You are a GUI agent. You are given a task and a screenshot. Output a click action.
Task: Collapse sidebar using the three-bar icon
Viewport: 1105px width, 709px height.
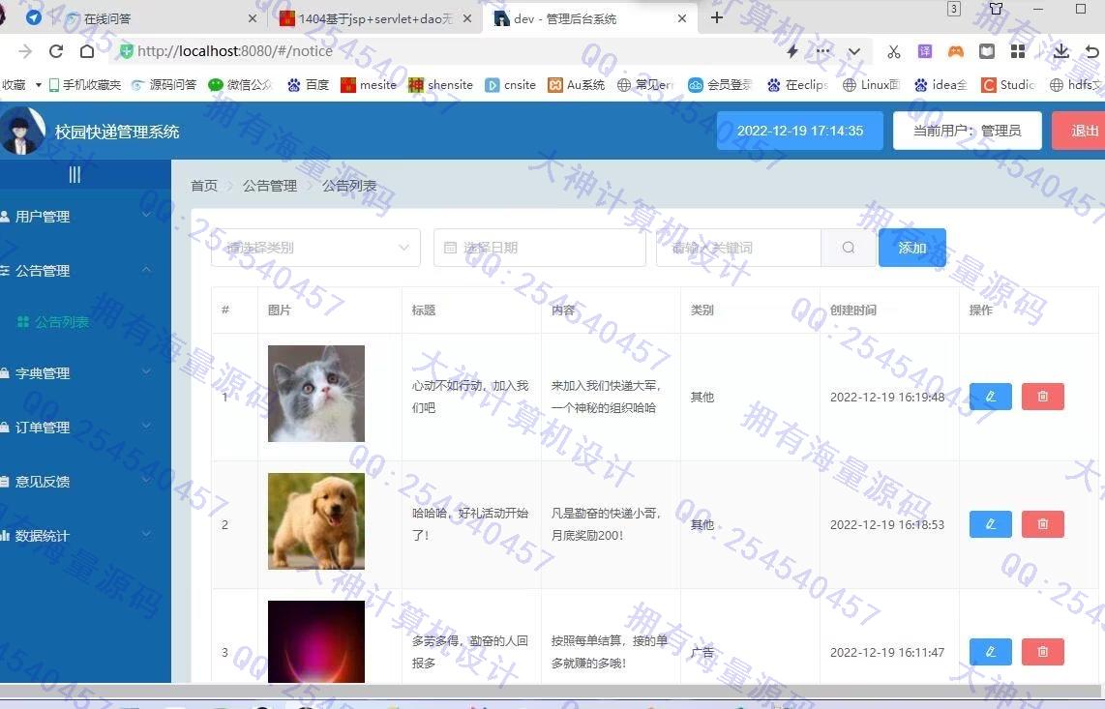point(75,174)
